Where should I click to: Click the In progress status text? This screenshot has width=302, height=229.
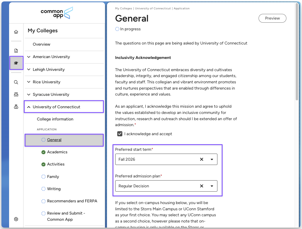[x=130, y=29]
